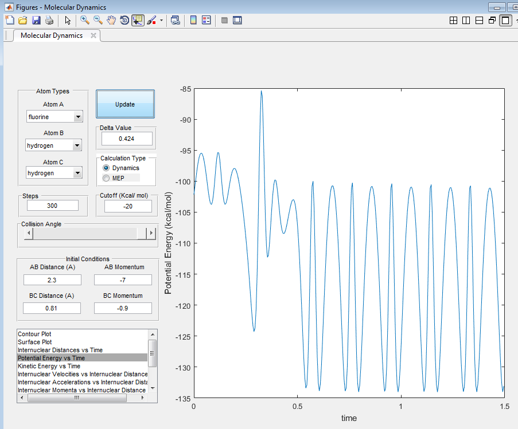Open the Atom C hydrogen dropdown

pos(54,173)
